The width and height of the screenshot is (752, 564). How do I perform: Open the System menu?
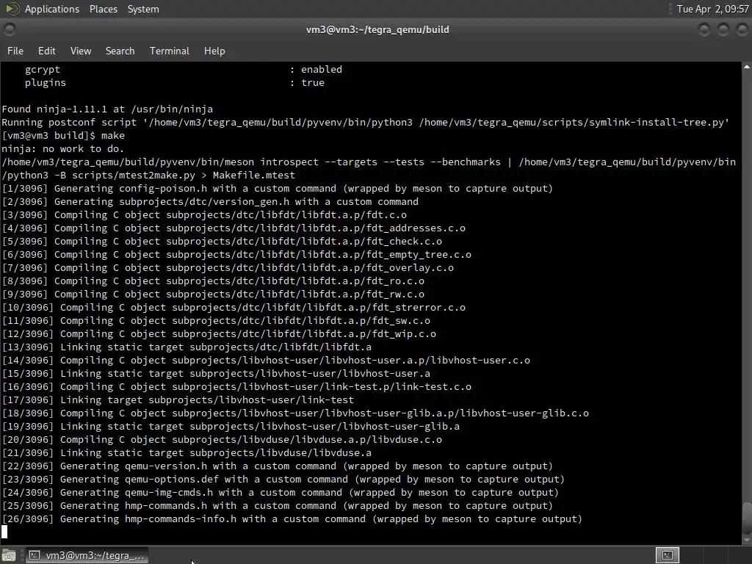click(143, 9)
